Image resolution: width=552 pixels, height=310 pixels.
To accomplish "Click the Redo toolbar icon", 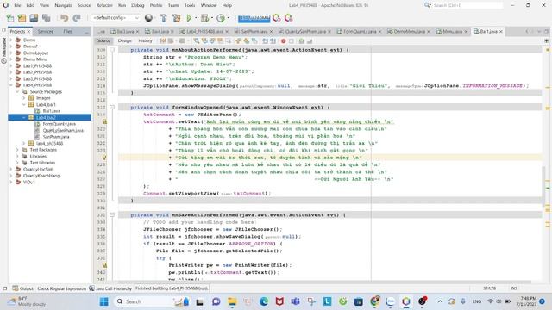I will [77, 18].
